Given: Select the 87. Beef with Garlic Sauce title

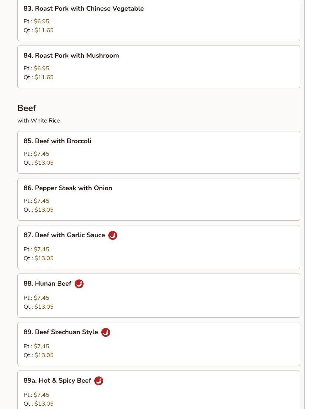Looking at the screenshot, I should point(64,235).
